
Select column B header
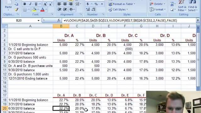(61, 26)
